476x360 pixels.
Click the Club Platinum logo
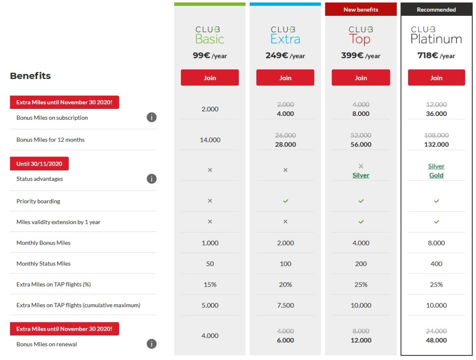click(x=436, y=35)
